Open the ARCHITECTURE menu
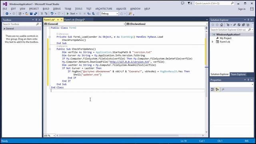Image resolution: width=256 pixels, height=144 pixels. tap(104, 9)
